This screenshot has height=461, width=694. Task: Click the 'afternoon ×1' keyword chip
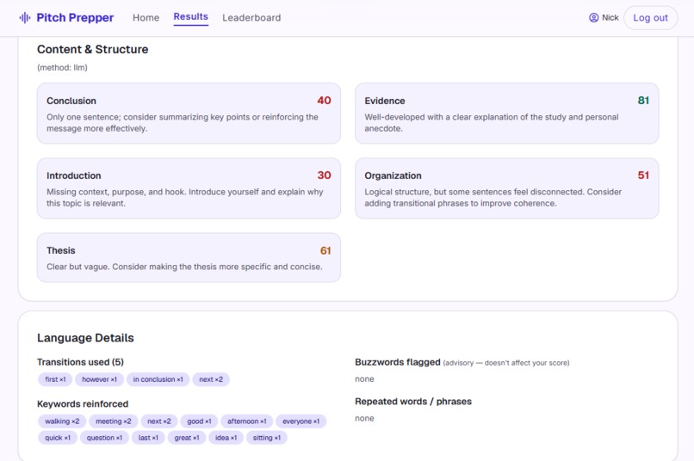(247, 421)
